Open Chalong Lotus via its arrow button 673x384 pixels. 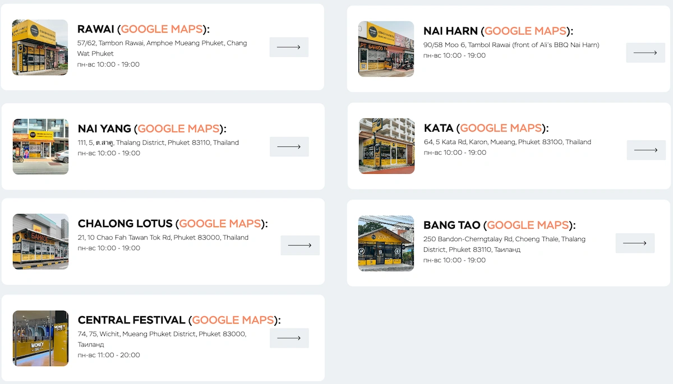[x=299, y=245]
